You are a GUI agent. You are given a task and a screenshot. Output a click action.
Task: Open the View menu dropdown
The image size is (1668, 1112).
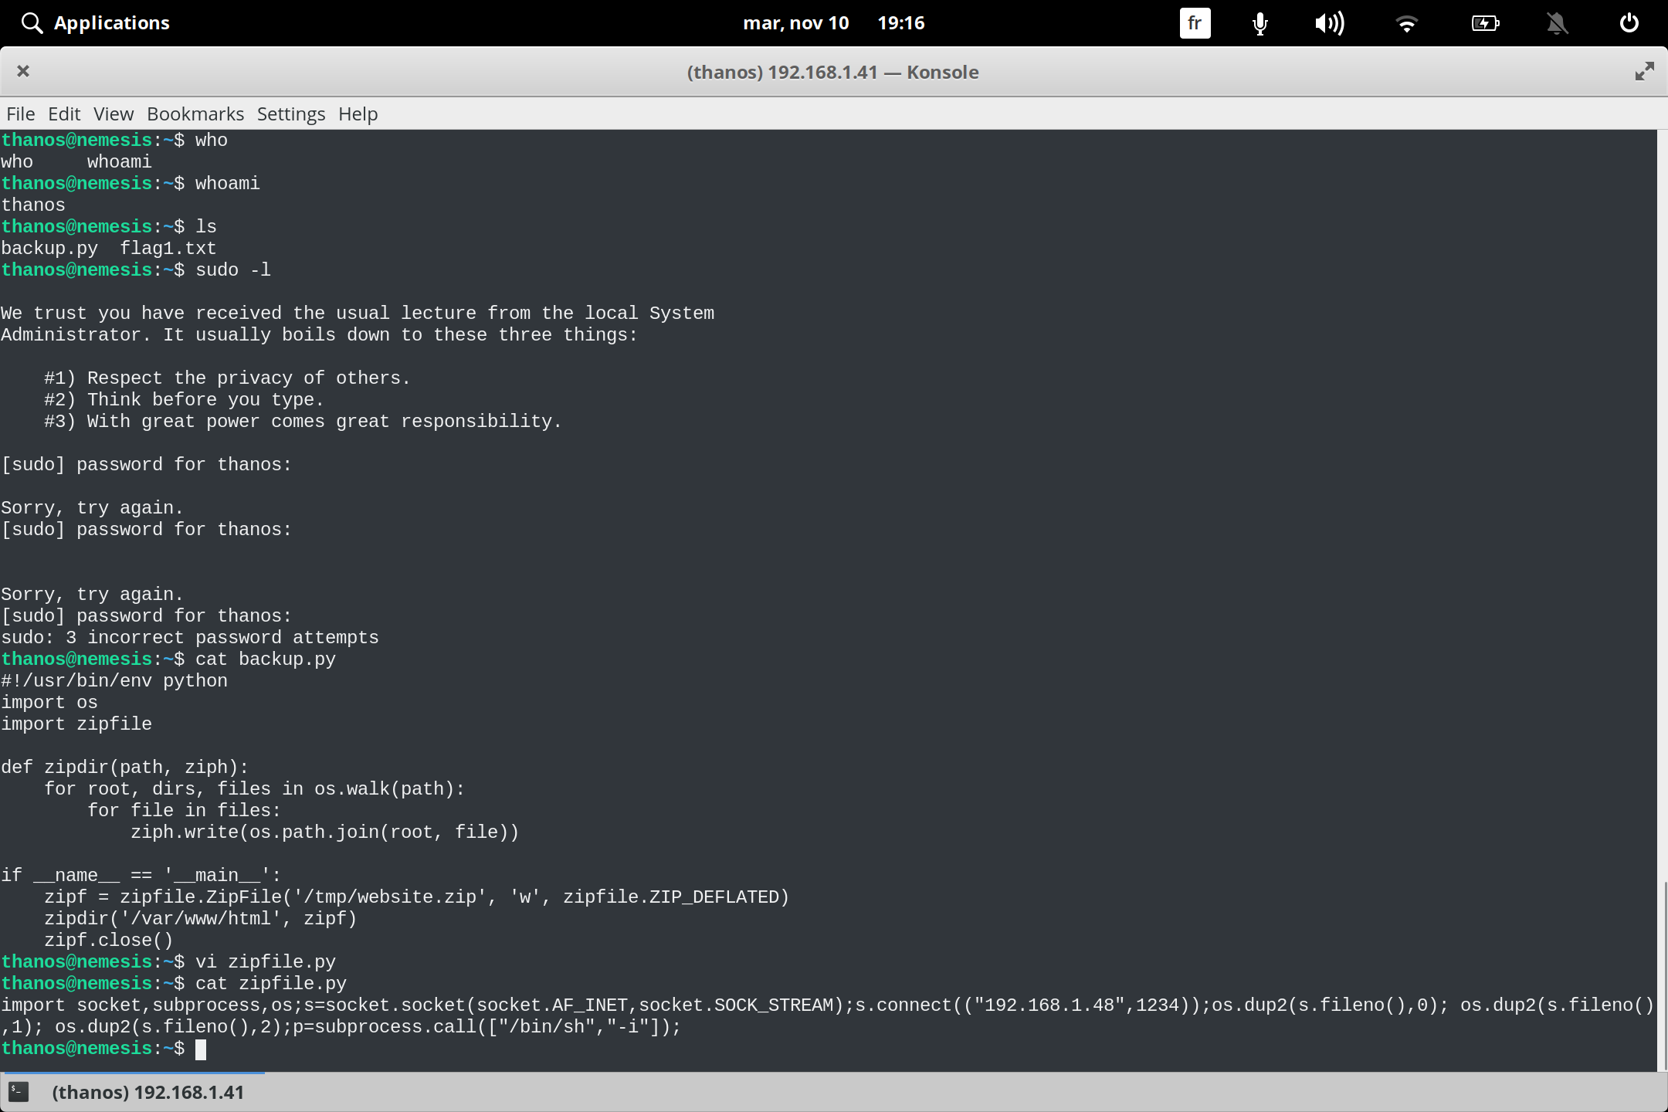(x=113, y=114)
